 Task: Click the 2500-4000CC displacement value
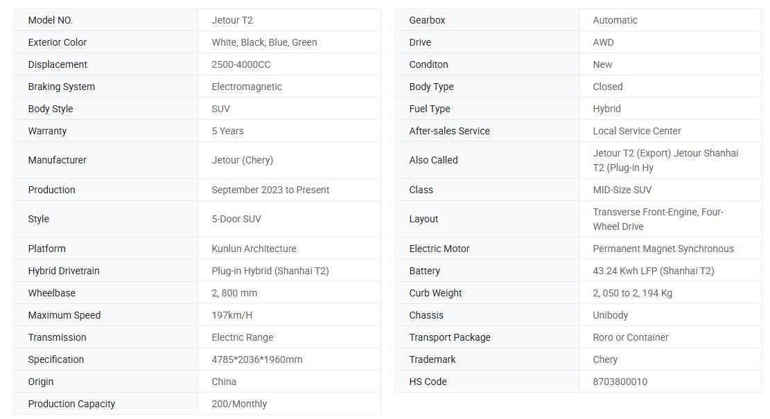pyautogui.click(x=241, y=64)
